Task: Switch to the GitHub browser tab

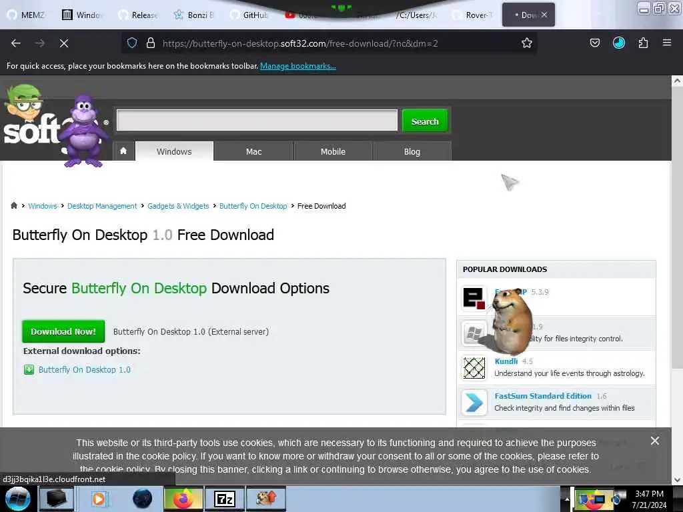Action: click(249, 15)
